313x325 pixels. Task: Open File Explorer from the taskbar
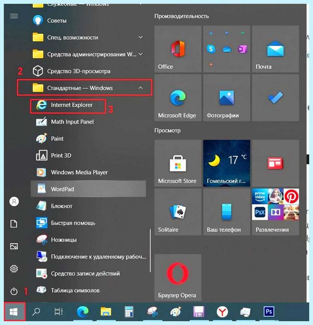[x=106, y=311]
